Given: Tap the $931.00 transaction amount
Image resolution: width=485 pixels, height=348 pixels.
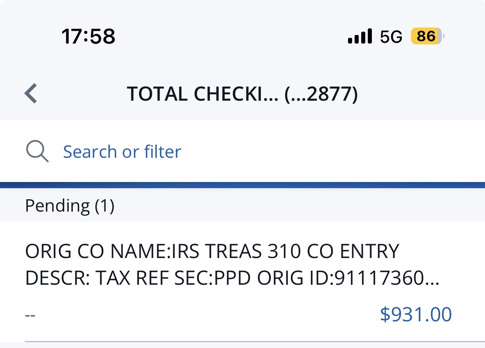Looking at the screenshot, I should pos(415,314).
